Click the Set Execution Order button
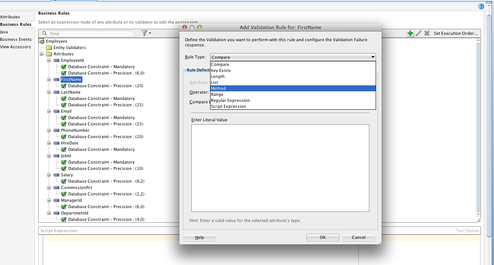The height and width of the screenshot is (265, 494). 455,33
